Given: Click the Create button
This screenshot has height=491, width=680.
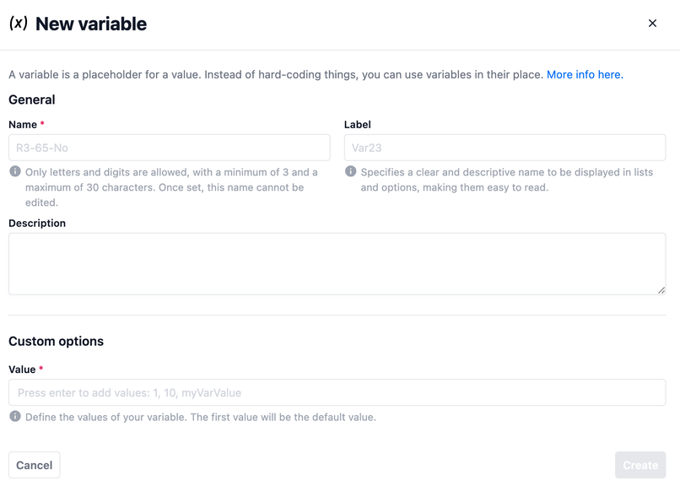Looking at the screenshot, I should coord(640,465).
